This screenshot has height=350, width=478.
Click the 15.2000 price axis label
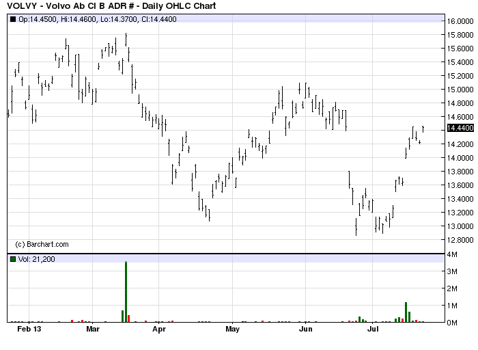point(460,76)
